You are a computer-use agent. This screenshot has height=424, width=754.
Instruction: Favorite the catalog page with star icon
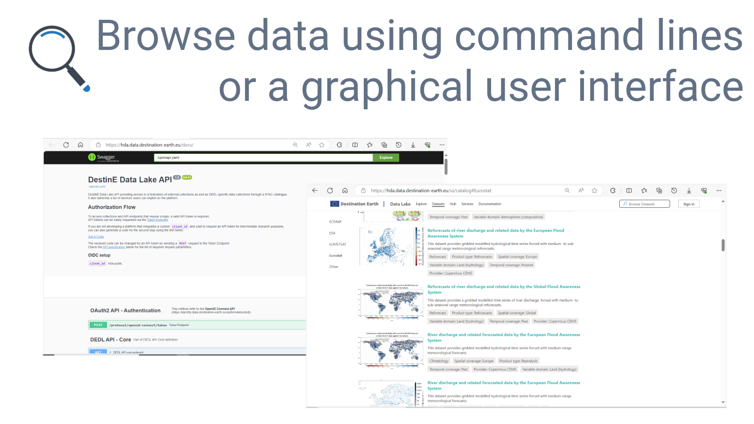pyautogui.click(x=595, y=191)
